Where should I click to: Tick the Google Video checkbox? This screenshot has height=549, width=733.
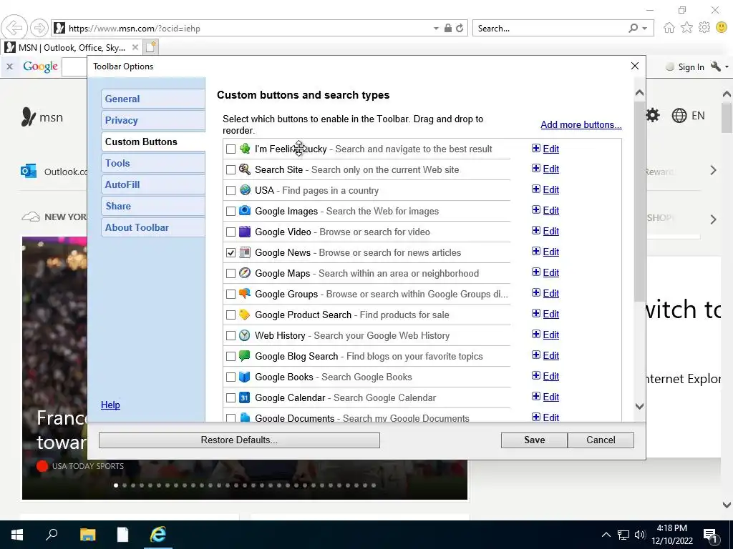point(230,232)
